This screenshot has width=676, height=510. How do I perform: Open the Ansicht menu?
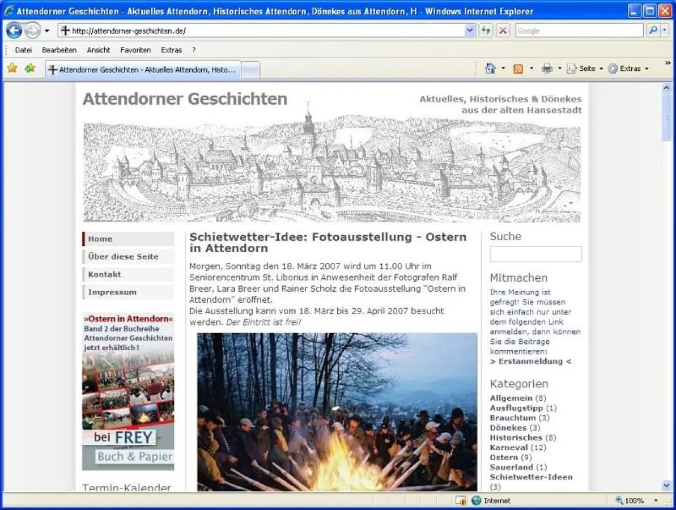[98, 50]
